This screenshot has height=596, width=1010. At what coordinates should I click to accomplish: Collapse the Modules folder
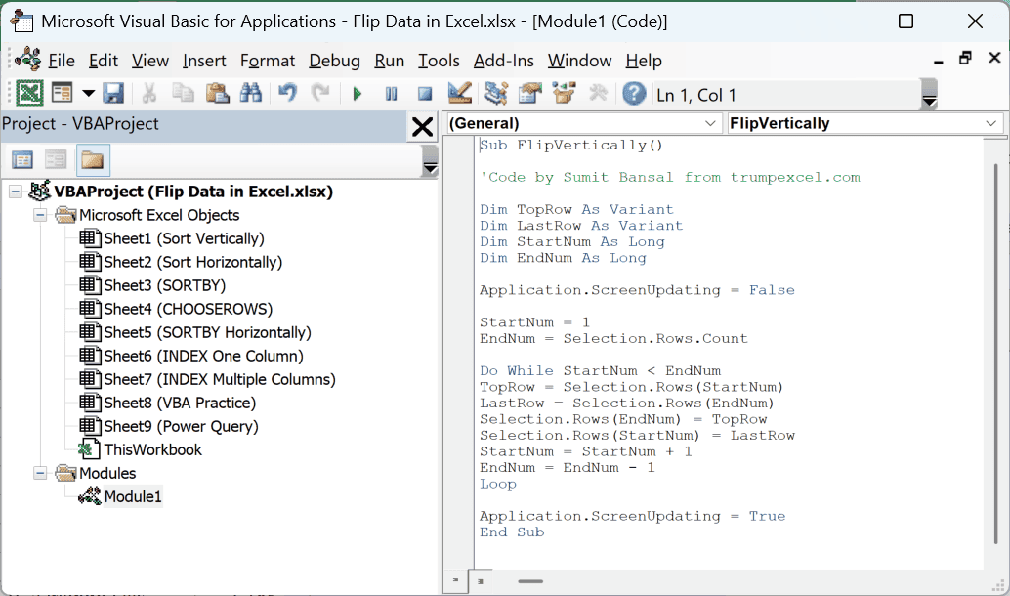[x=40, y=473]
